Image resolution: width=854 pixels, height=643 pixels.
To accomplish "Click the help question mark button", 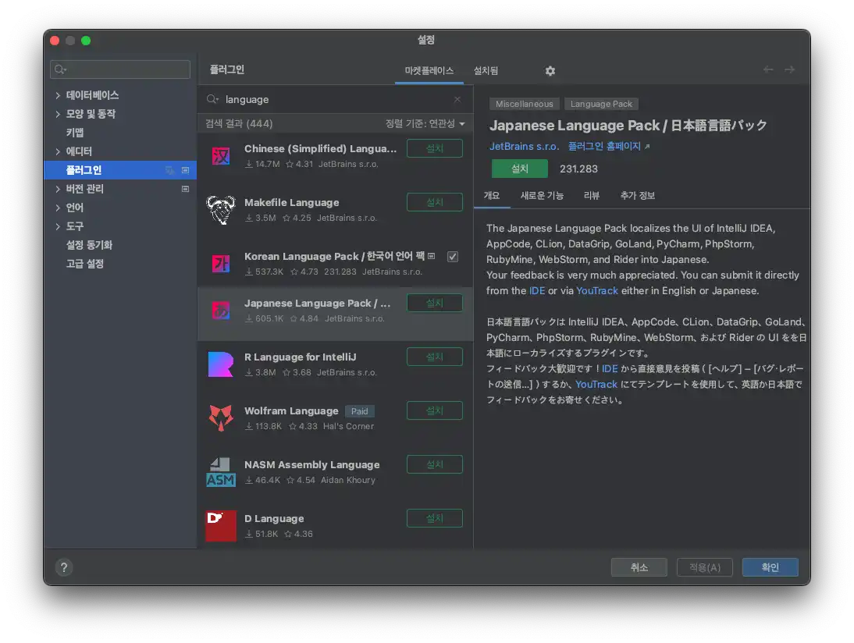I will (x=64, y=567).
